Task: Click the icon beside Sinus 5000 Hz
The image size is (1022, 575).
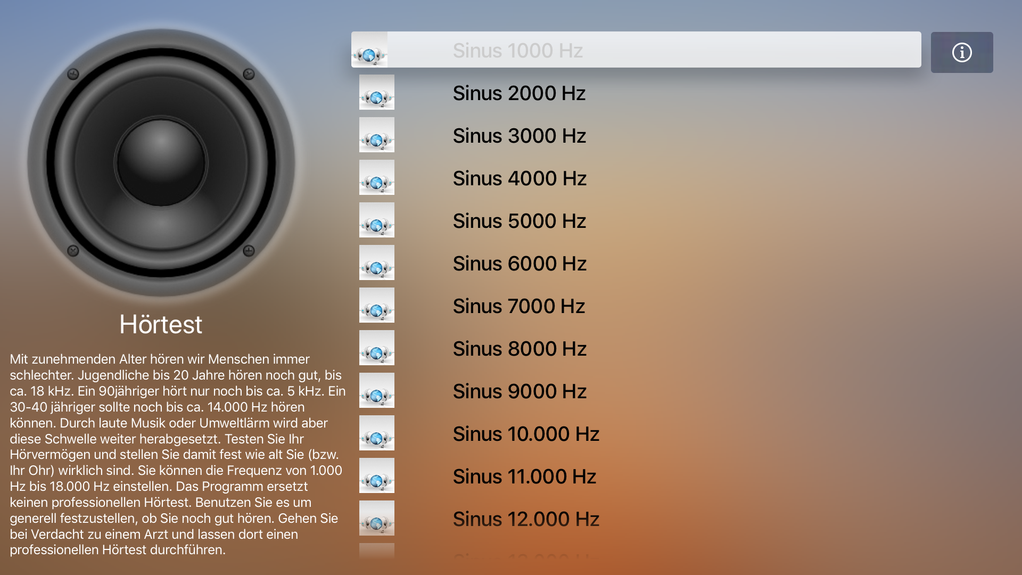Action: coord(377,220)
